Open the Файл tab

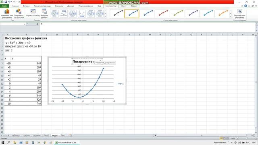point(4,6)
